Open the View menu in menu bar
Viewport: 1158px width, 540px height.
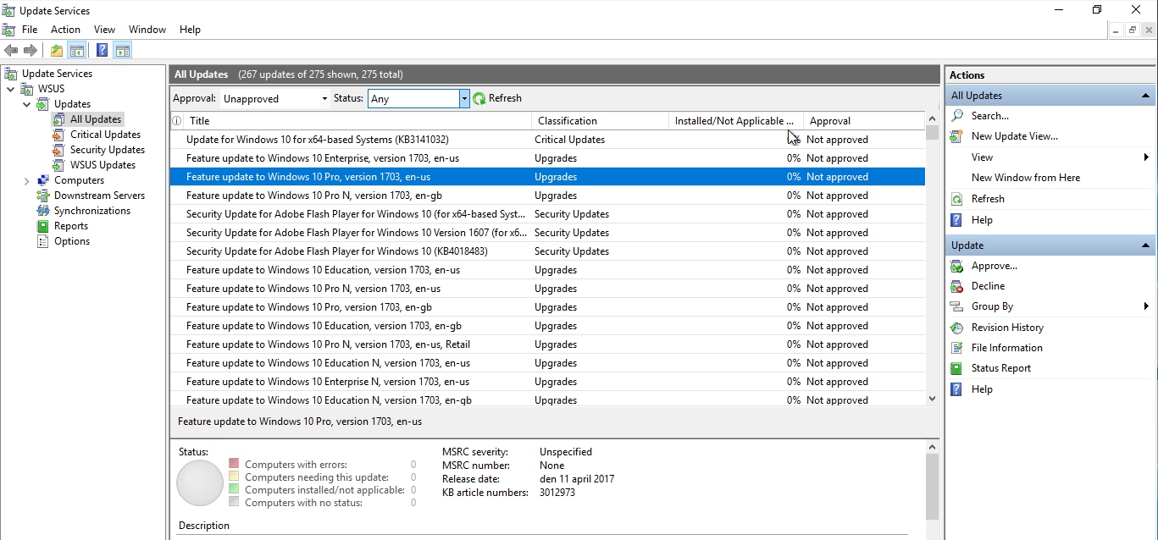(104, 30)
